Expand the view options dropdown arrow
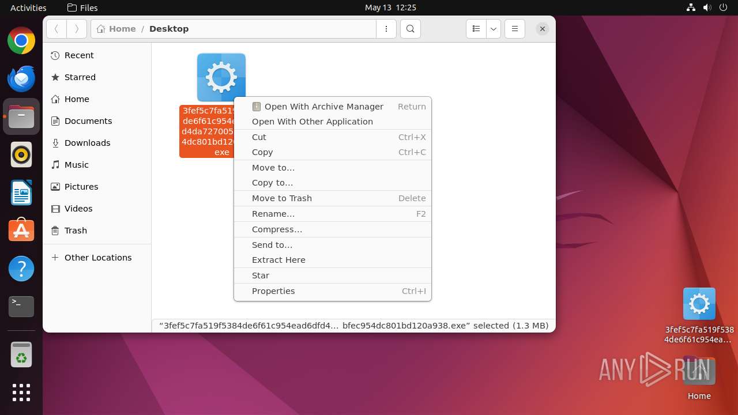This screenshot has width=738, height=415. (x=493, y=29)
